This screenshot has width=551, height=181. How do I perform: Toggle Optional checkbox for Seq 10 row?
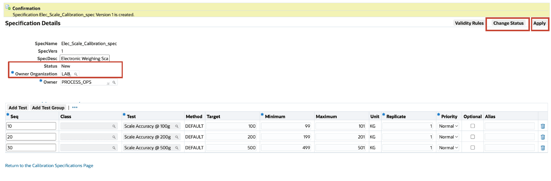click(x=473, y=126)
